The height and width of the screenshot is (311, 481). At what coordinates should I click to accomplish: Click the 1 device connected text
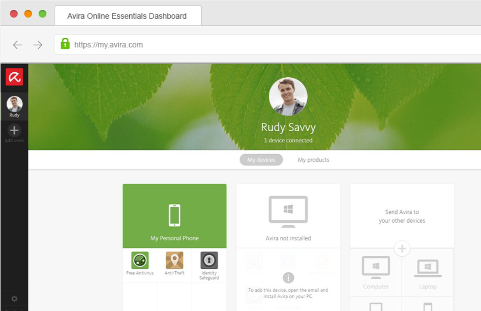(x=288, y=140)
